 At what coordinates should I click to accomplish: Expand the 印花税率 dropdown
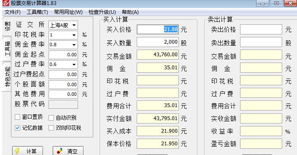(74, 35)
